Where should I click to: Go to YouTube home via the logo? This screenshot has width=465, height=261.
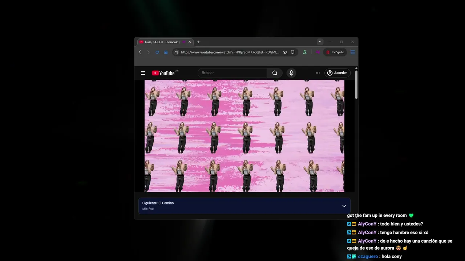coord(163,73)
